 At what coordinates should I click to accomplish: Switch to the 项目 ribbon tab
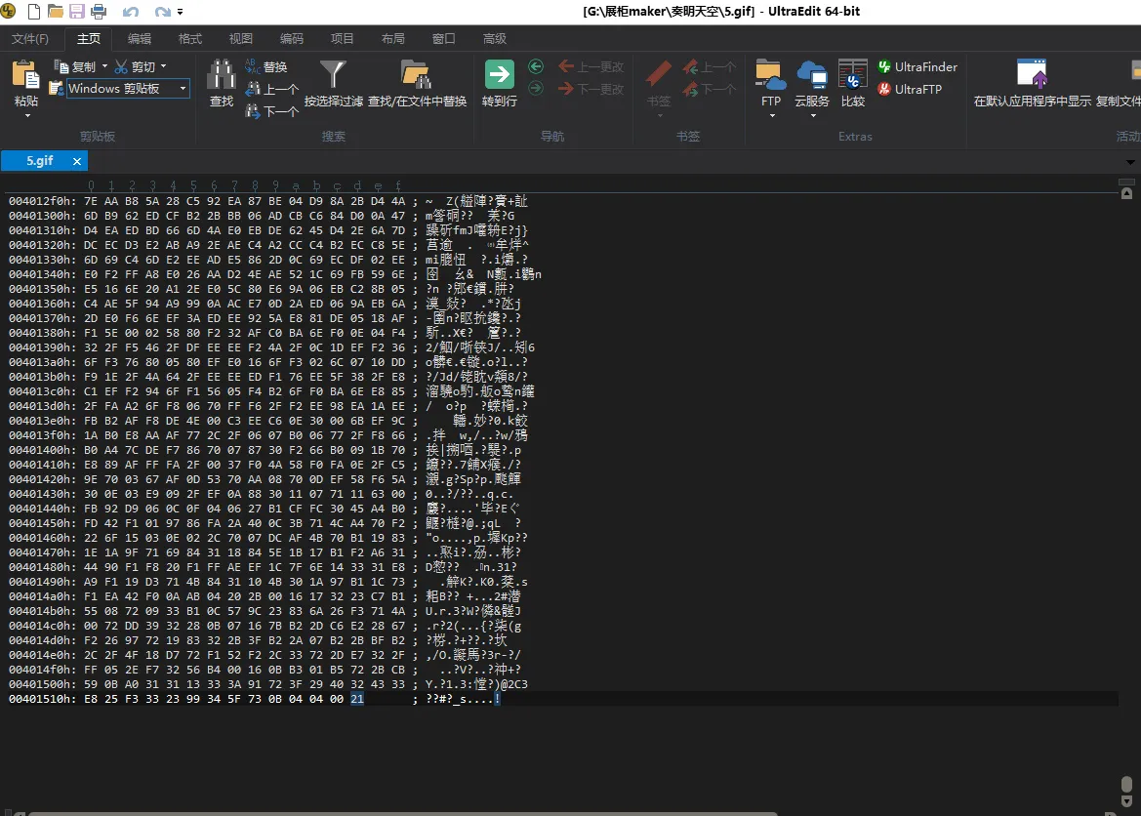click(x=342, y=39)
